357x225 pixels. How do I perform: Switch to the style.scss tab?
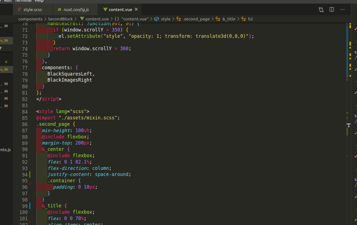32,9
